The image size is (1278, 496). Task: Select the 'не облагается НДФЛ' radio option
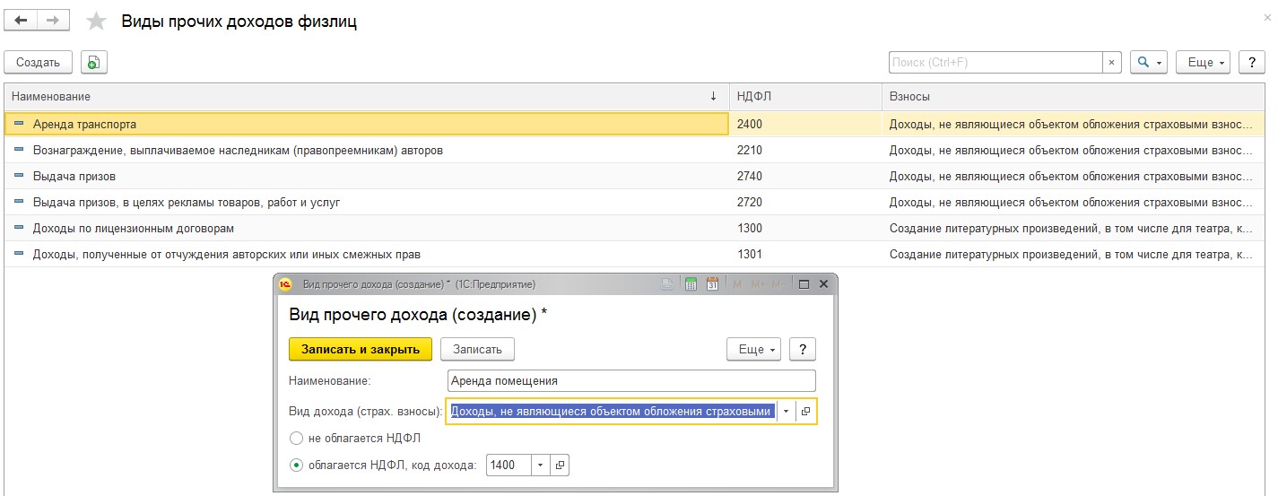coord(297,439)
